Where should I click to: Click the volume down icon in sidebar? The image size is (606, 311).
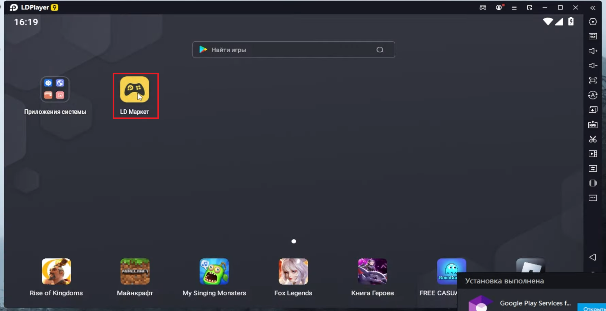(593, 66)
